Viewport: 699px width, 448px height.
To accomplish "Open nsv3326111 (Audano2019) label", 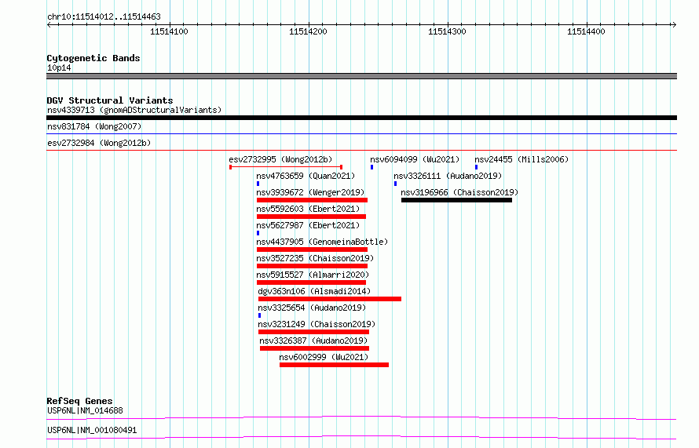I will [448, 176].
